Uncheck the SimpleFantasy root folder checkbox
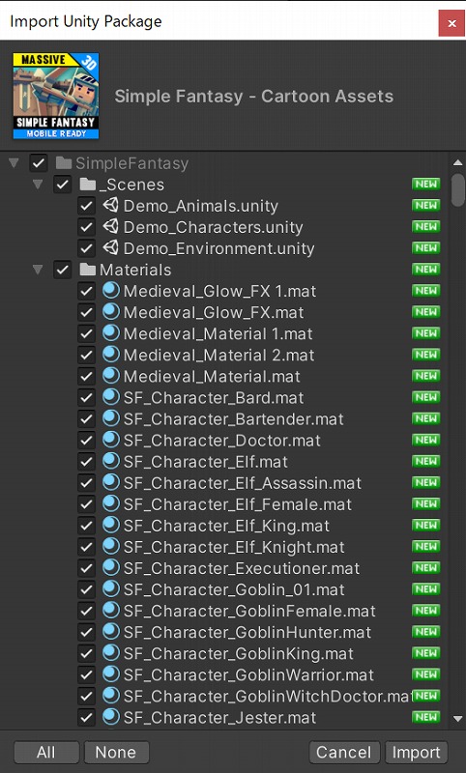This screenshot has width=466, height=773. pyautogui.click(x=39, y=163)
